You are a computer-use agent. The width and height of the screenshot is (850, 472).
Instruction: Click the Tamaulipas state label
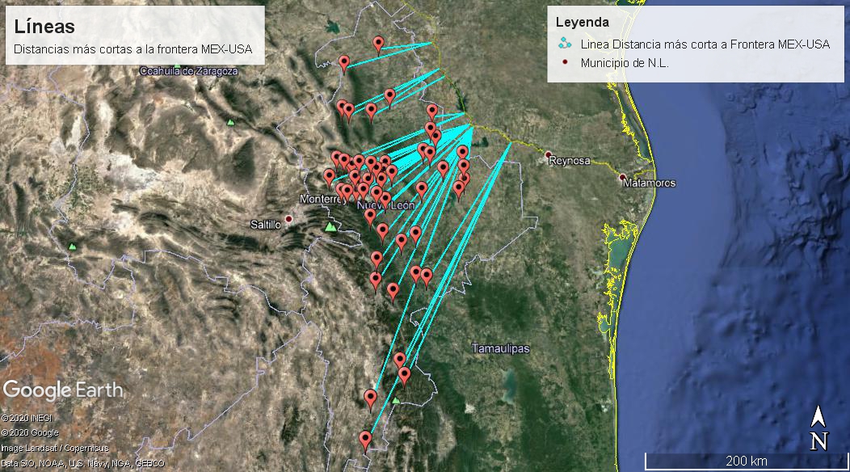[x=501, y=348]
